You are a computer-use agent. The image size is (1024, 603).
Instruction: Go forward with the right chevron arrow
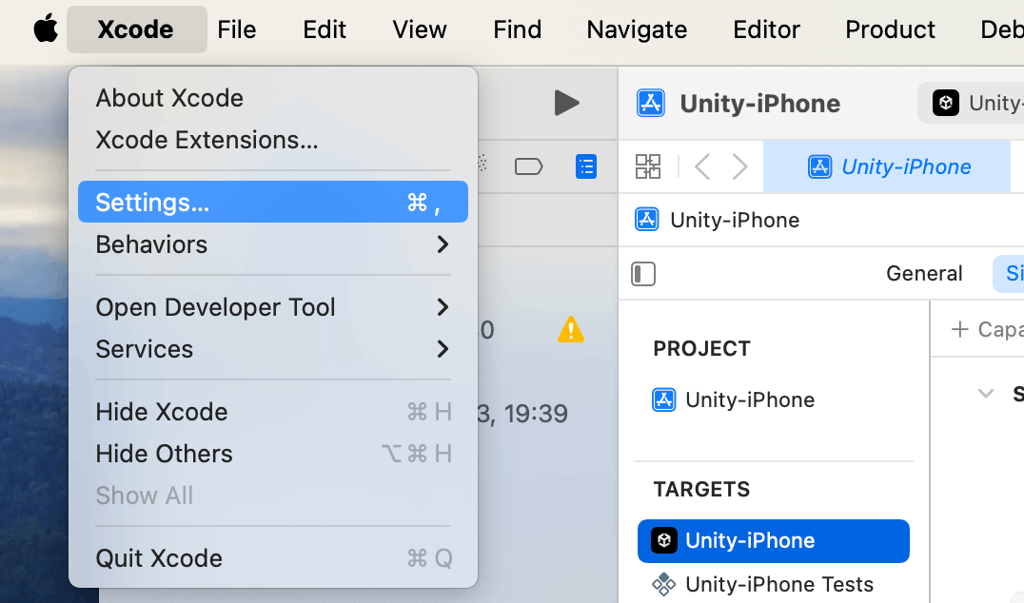(x=739, y=166)
